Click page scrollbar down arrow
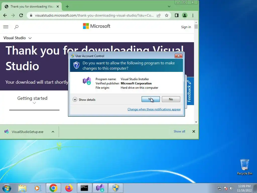Viewport: 257px width, 193px height. pos(196,122)
